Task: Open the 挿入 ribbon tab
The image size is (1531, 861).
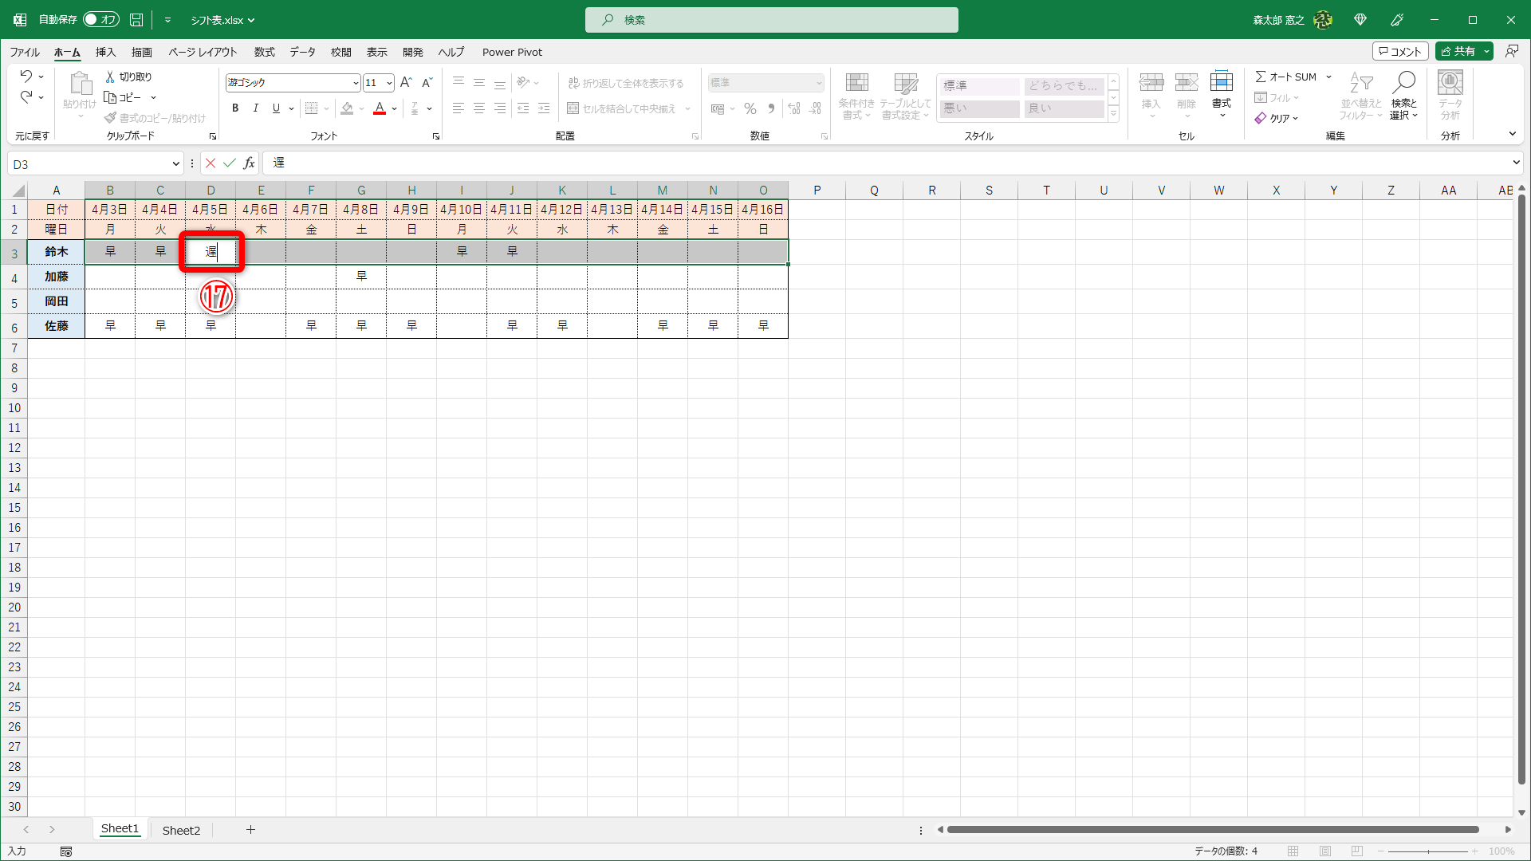Action: pyautogui.click(x=105, y=52)
